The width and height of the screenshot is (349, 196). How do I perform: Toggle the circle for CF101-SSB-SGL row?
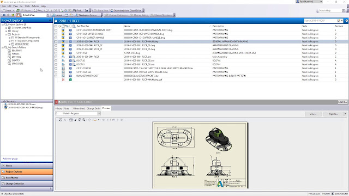pyautogui.click(x=56, y=72)
